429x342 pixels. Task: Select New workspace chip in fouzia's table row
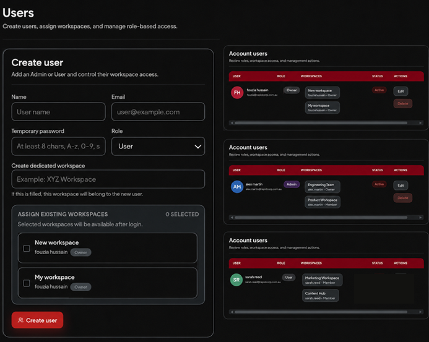323,93
